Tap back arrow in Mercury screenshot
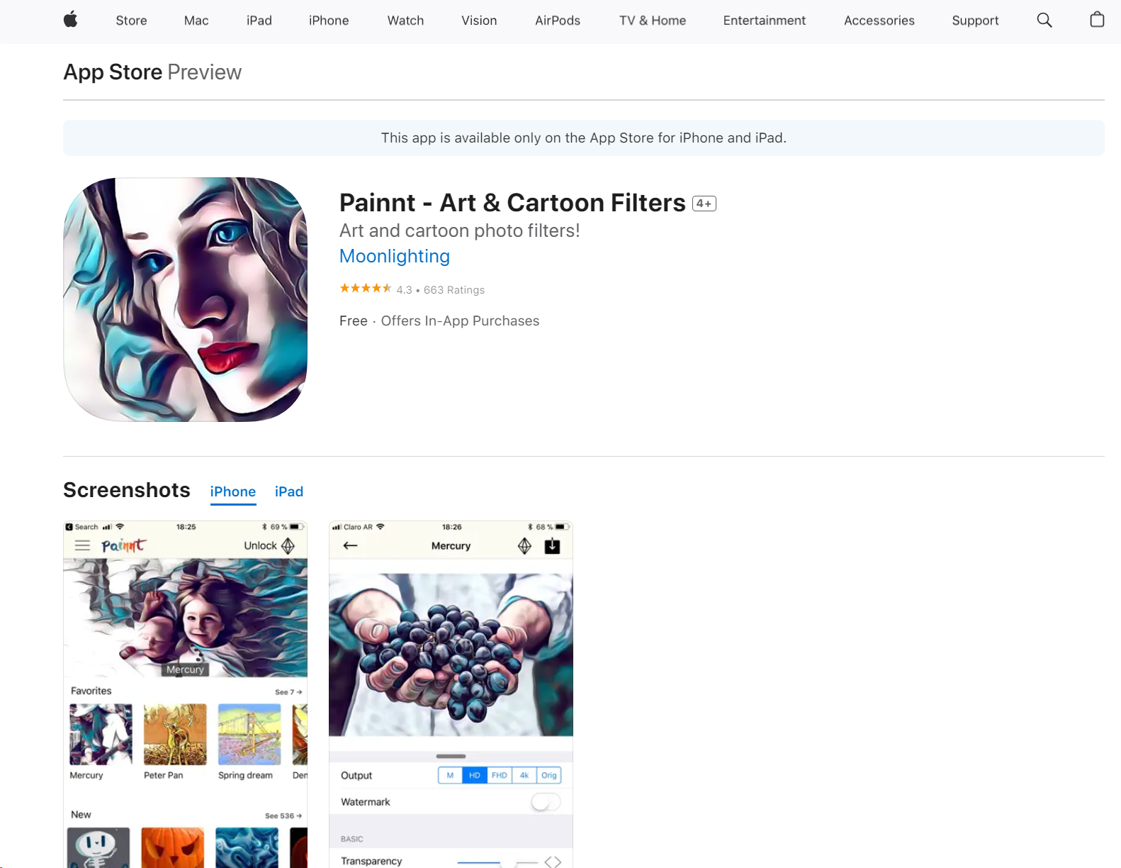This screenshot has height=868, width=1121. pos(350,545)
